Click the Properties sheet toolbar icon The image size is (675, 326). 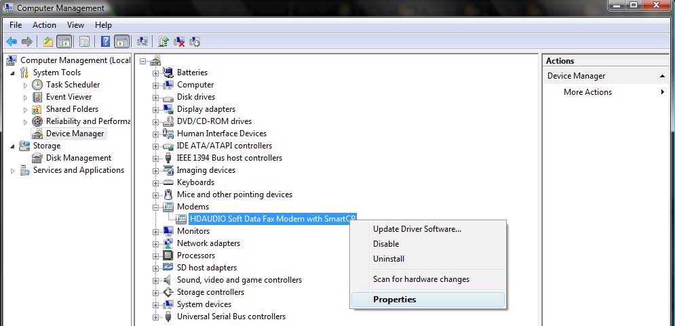click(x=84, y=42)
